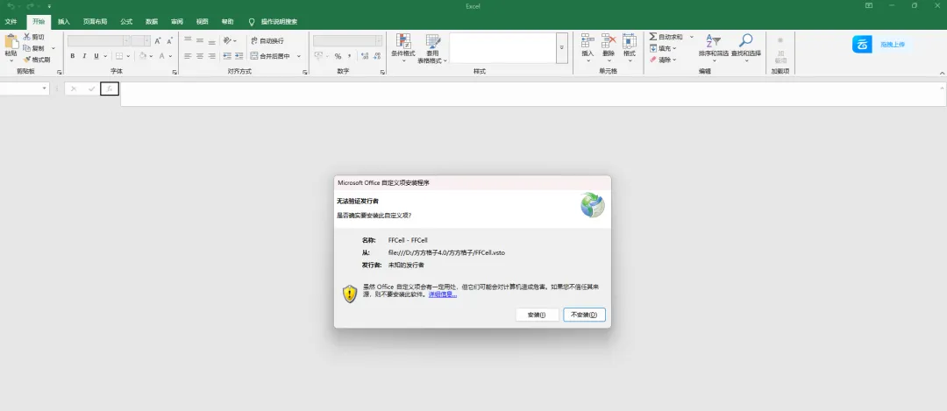
Task: Apply percent style format
Action: [338, 56]
